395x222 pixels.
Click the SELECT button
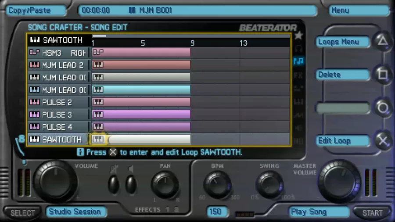[22, 213]
